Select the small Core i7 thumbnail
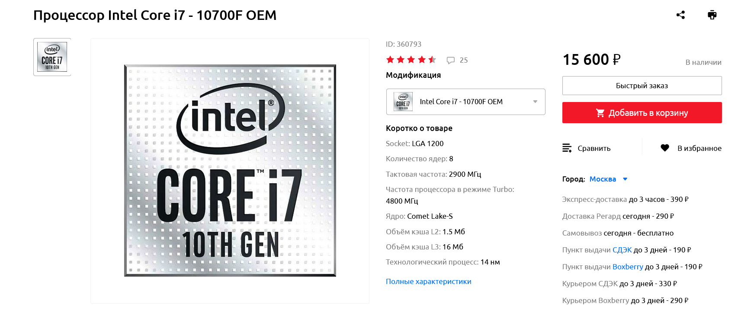 [x=52, y=57]
